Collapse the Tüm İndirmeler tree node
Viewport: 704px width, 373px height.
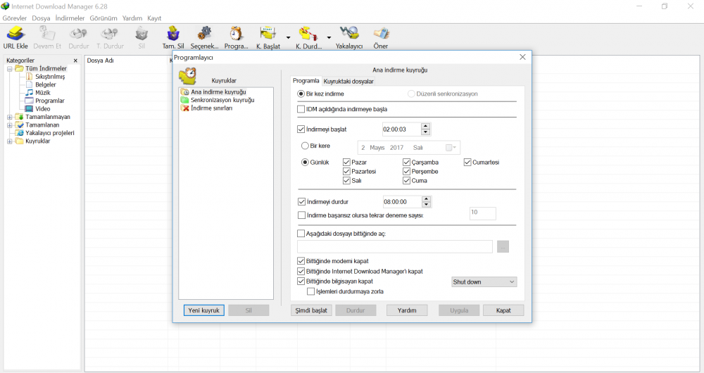coord(9,69)
